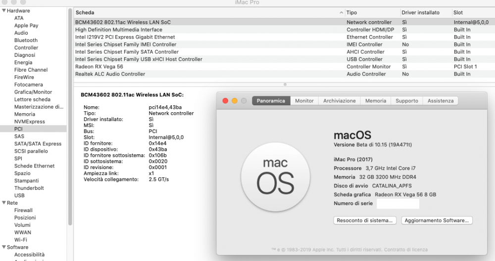Collapse the Rete section triangle

[x=4, y=203]
